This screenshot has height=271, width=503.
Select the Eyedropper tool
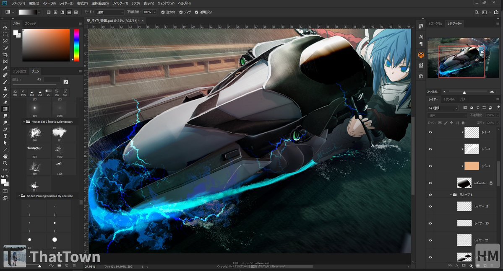(x=5, y=68)
